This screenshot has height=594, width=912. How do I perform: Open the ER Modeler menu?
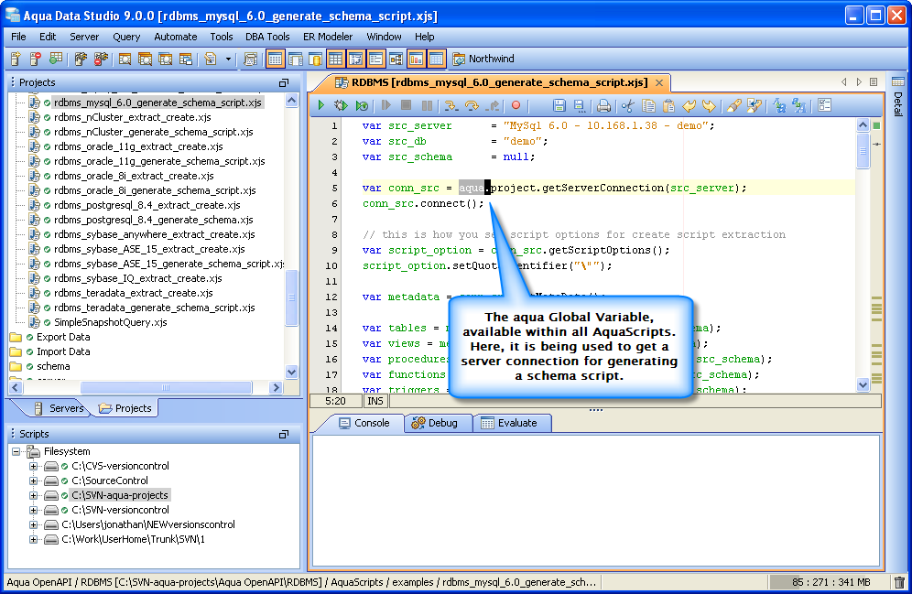328,37
